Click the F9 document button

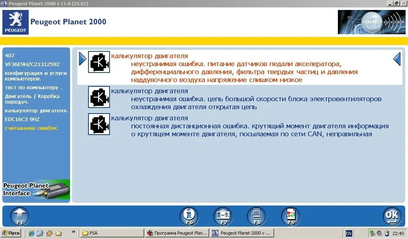[290, 216]
